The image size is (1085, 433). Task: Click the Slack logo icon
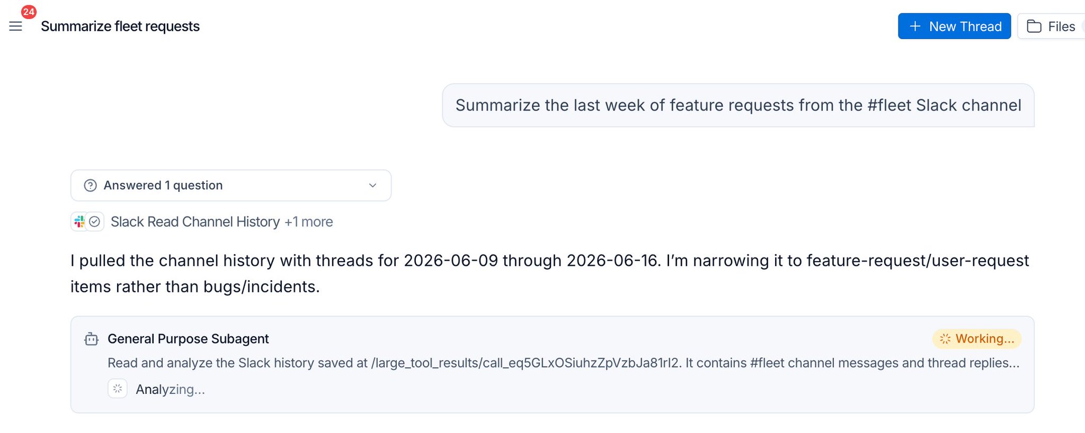pos(79,222)
